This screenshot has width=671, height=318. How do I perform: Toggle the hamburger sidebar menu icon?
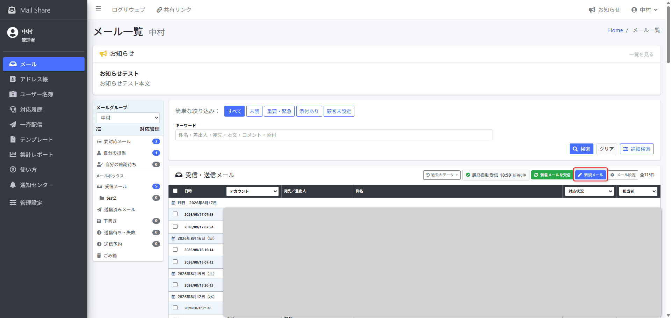[x=98, y=9]
